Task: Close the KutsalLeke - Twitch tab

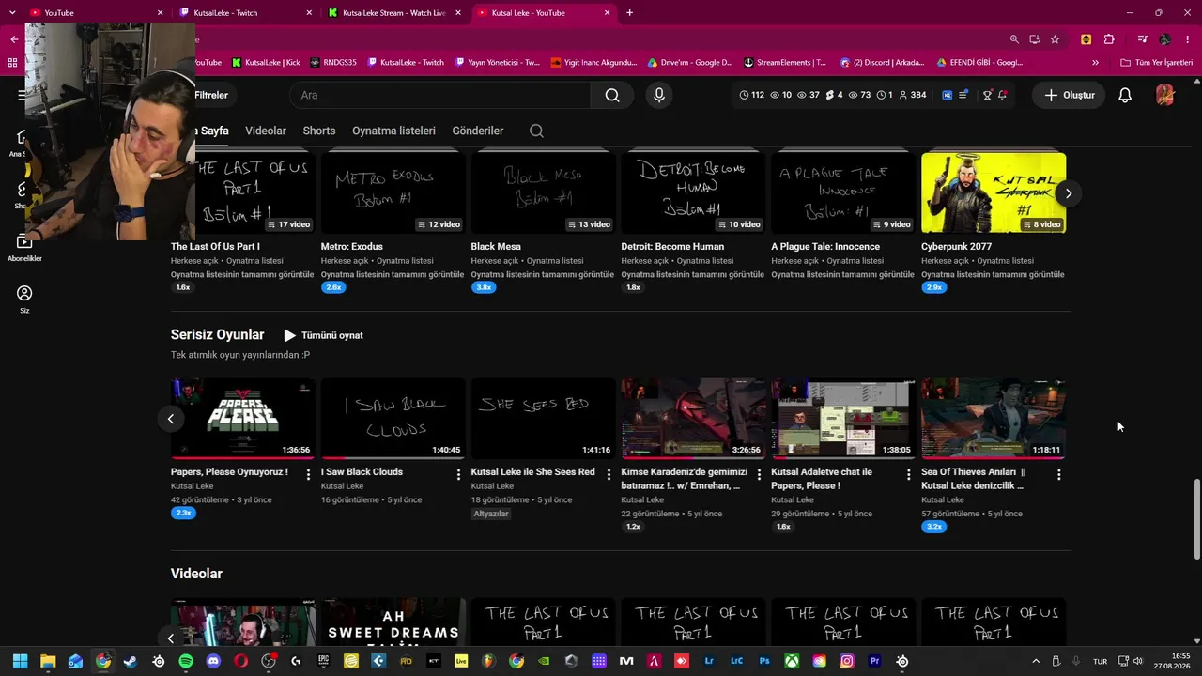Action: pos(310,13)
